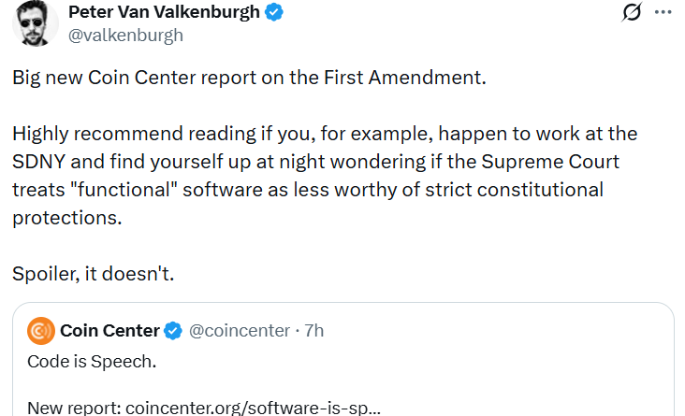
Task: Open the Peter Van Valkenburgh display name link
Action: (164, 12)
